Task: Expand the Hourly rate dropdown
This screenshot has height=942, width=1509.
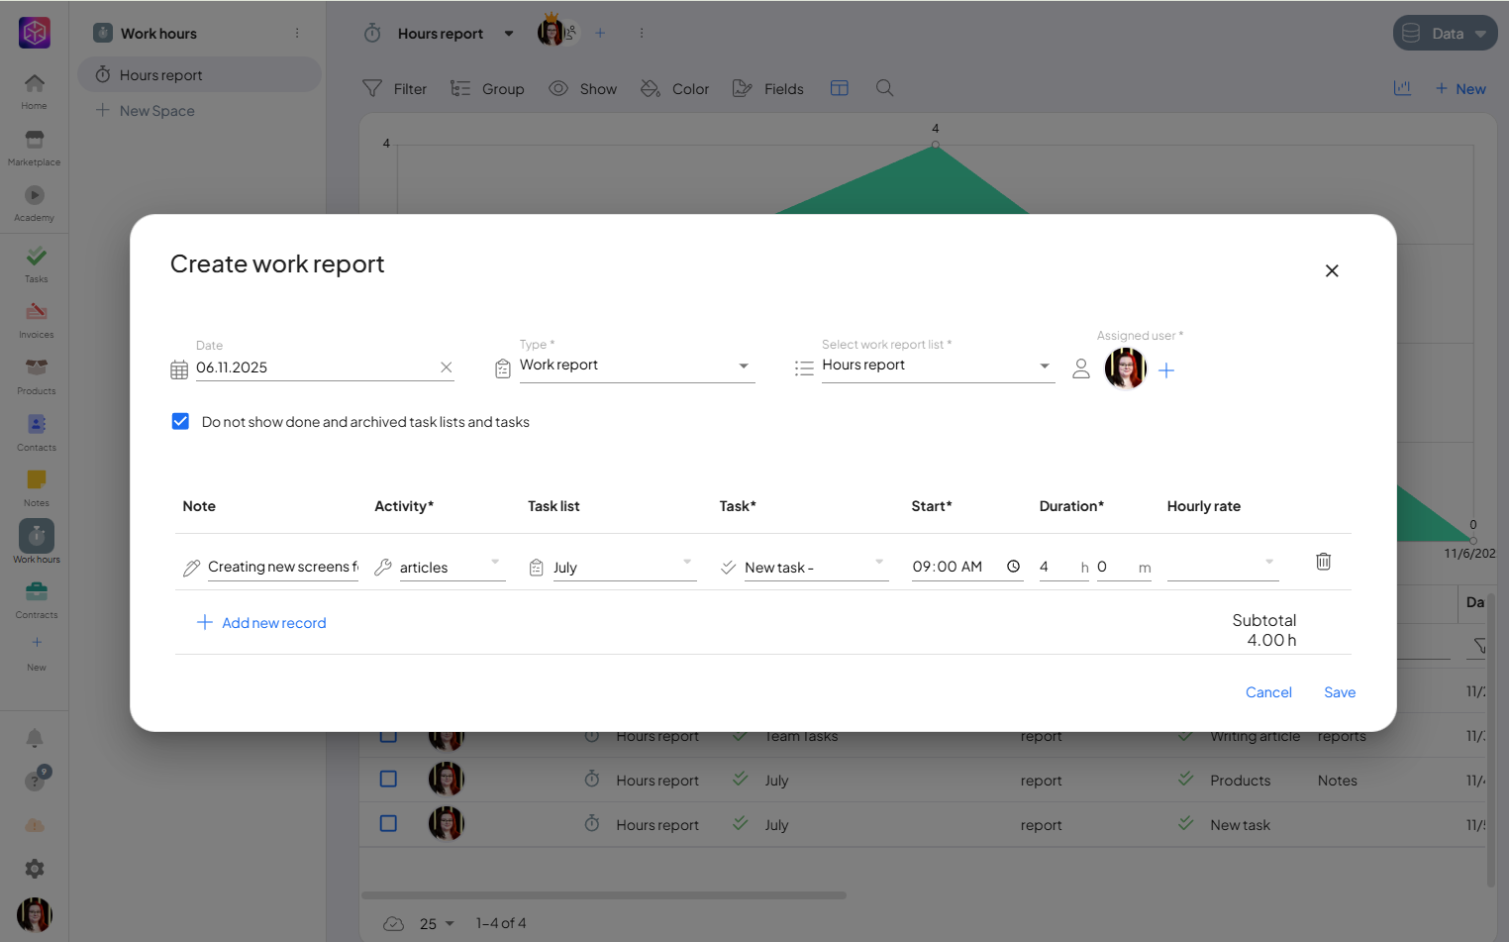Action: pyautogui.click(x=1268, y=563)
